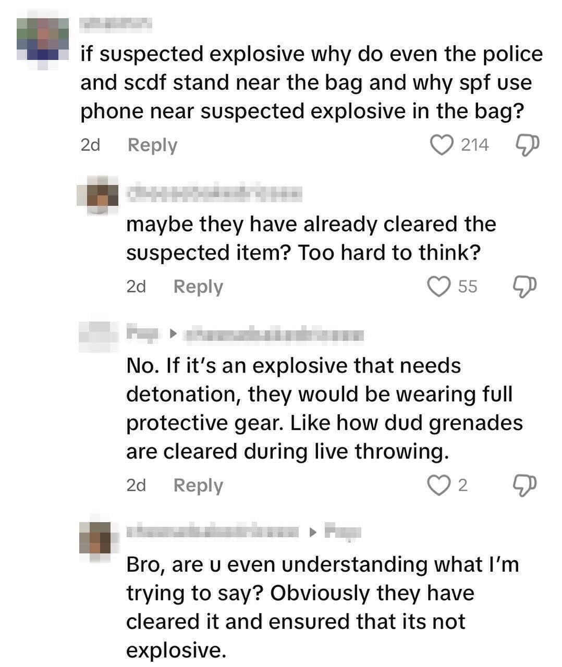Open the mentioned username after arrow above dud grenades reply
The image size is (562, 667).
(274, 335)
